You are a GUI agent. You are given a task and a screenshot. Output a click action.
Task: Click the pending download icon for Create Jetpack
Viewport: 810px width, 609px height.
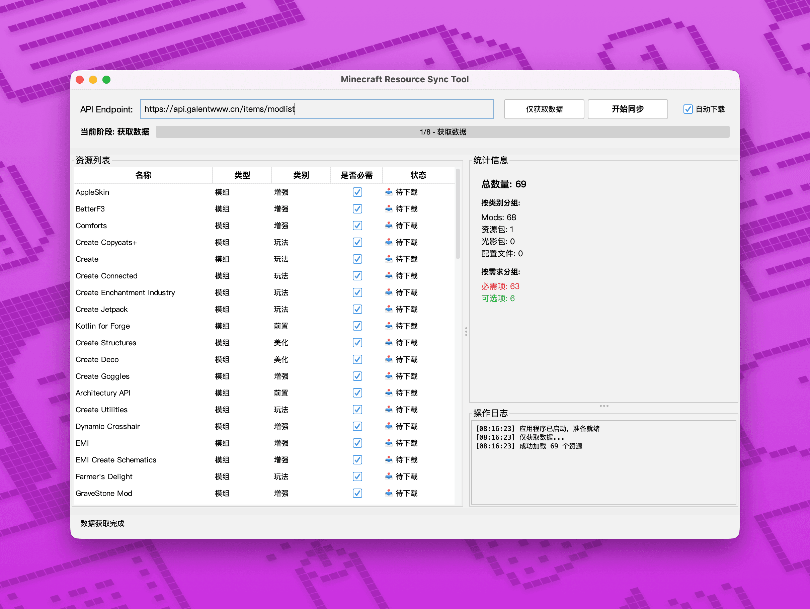pos(389,309)
